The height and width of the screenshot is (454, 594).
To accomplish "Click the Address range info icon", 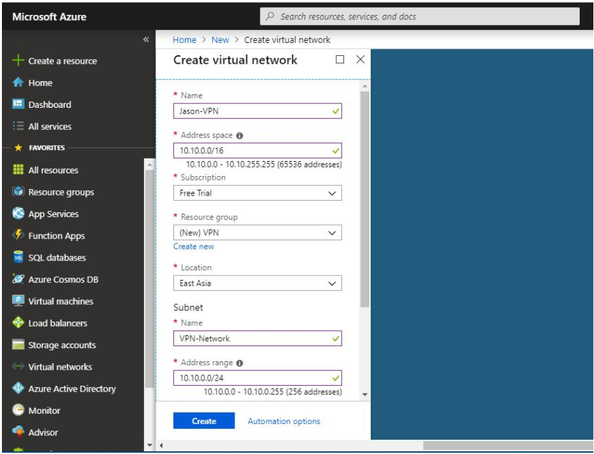I will (240, 363).
